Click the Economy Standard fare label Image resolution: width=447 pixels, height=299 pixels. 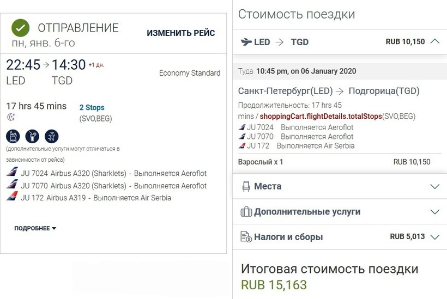click(190, 73)
